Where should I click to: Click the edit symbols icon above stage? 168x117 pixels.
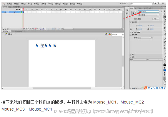(x=110, y=34)
